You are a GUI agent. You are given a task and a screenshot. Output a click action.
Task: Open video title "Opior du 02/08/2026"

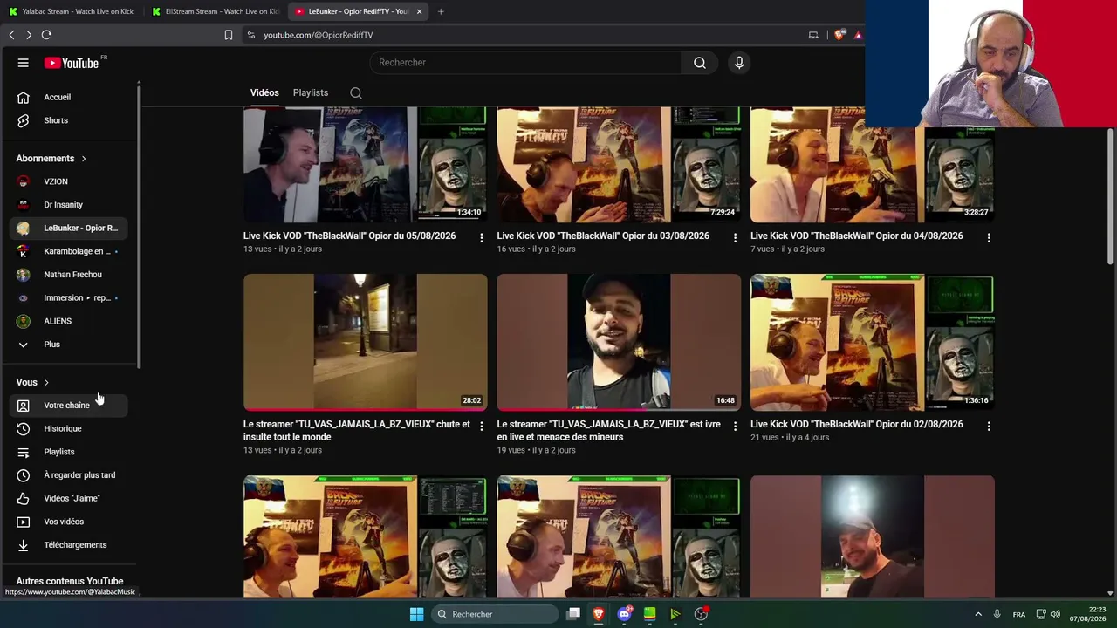pos(857,424)
